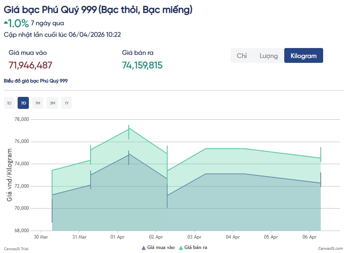Click the Giá bạc Phú Quý 999 heading

pyautogui.click(x=98, y=10)
